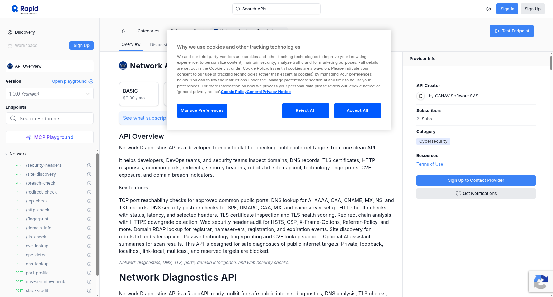Select the BASIC pricing plan card
Screen dimensions: 553x297
click(139, 94)
